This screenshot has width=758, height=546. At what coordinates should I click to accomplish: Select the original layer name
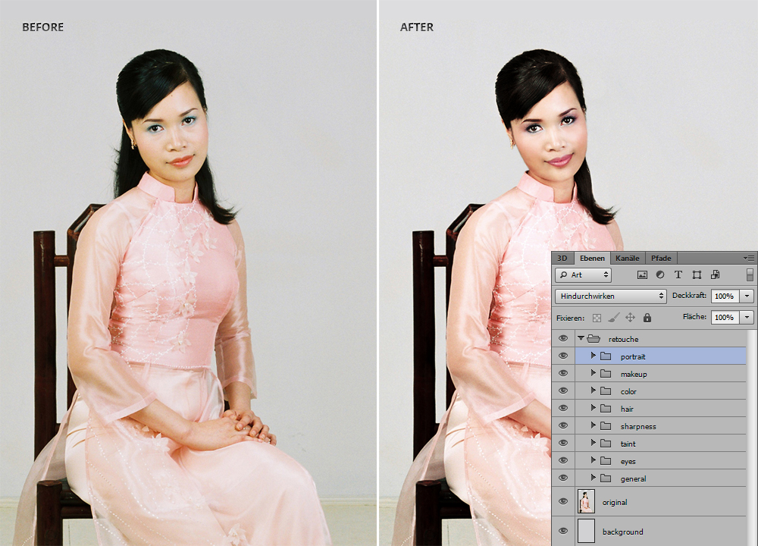[615, 503]
